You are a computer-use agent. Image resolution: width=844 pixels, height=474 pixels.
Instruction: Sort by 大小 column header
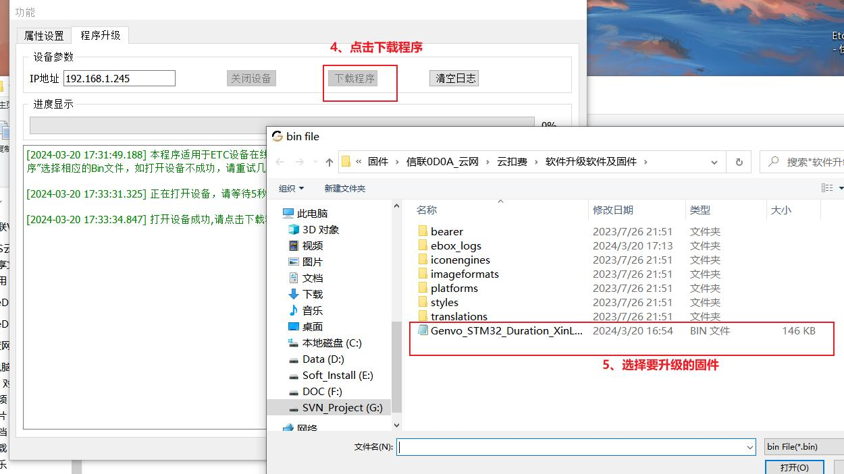[x=781, y=210]
